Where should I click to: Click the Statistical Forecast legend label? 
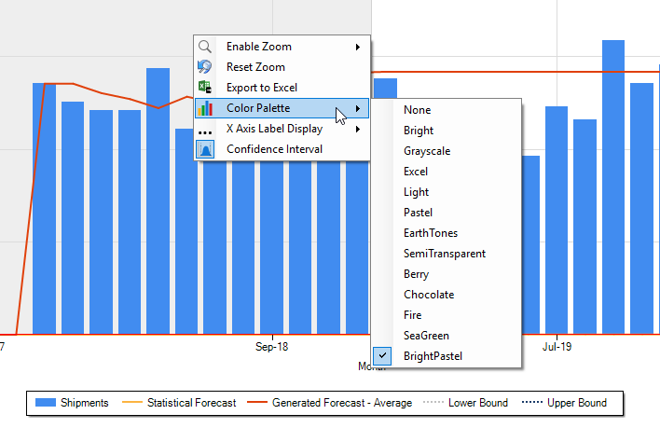click(191, 403)
